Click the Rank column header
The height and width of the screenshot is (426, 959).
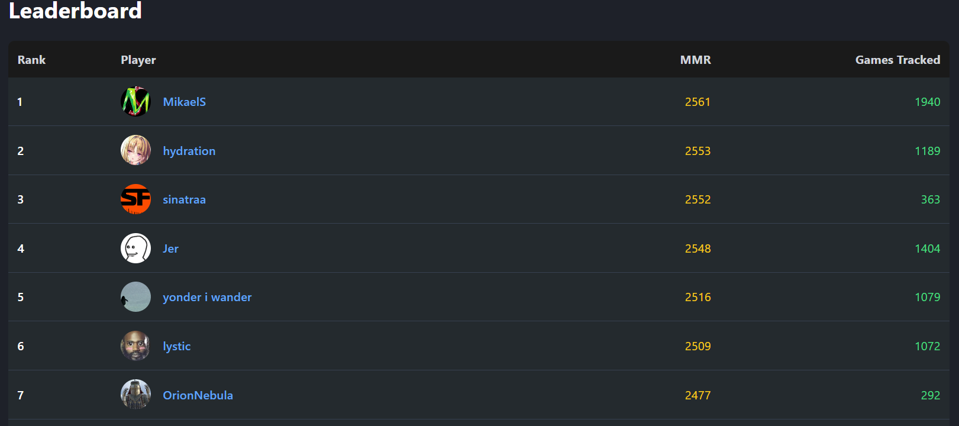tap(31, 60)
